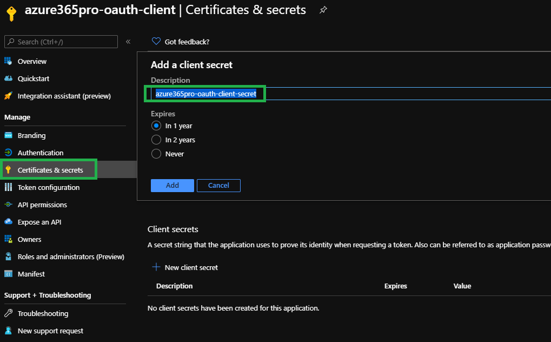Click the Manage section label
The image size is (551, 342).
tap(17, 117)
